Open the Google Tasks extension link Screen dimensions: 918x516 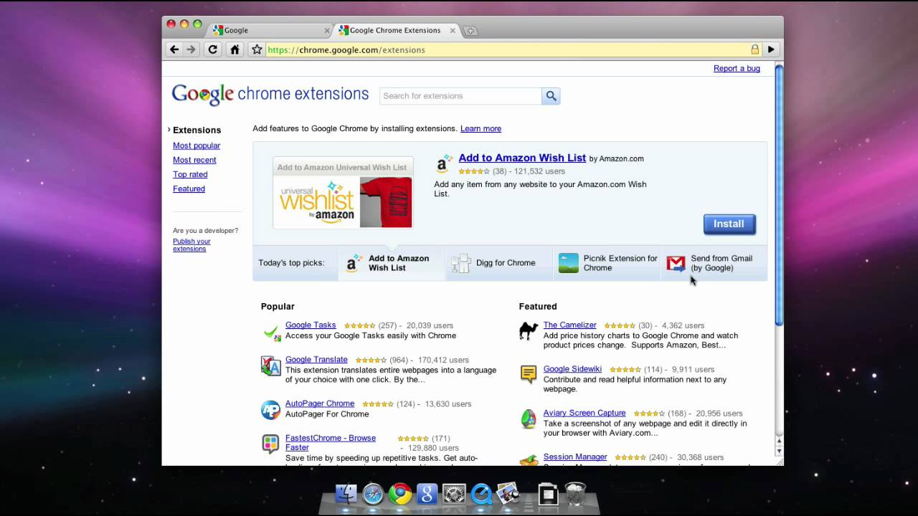click(x=311, y=325)
